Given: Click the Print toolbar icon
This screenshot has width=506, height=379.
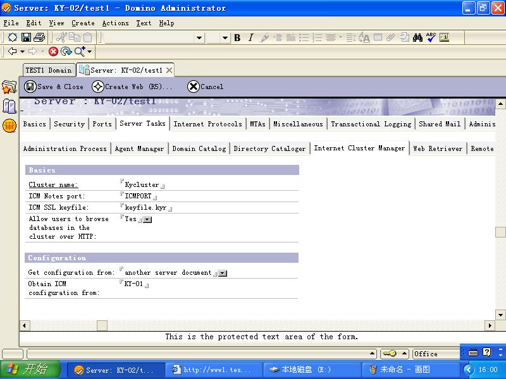Looking at the screenshot, I should (x=39, y=38).
